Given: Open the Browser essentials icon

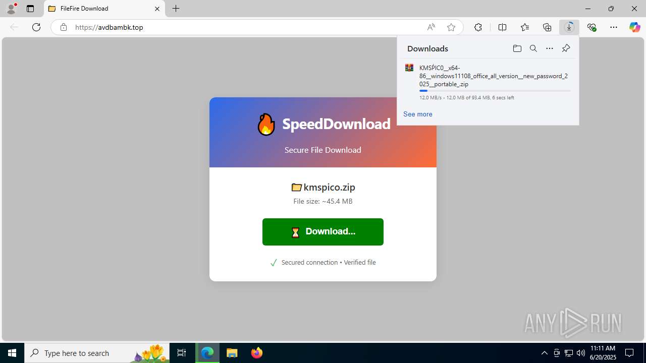Looking at the screenshot, I should pyautogui.click(x=591, y=27).
